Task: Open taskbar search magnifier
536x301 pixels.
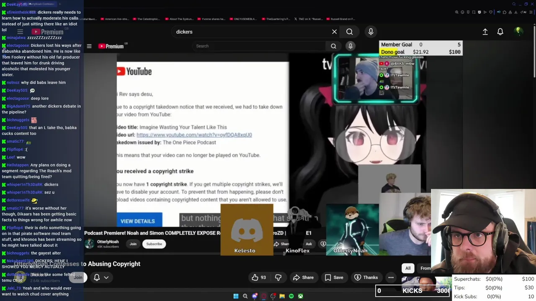Action: pyautogui.click(x=245, y=296)
